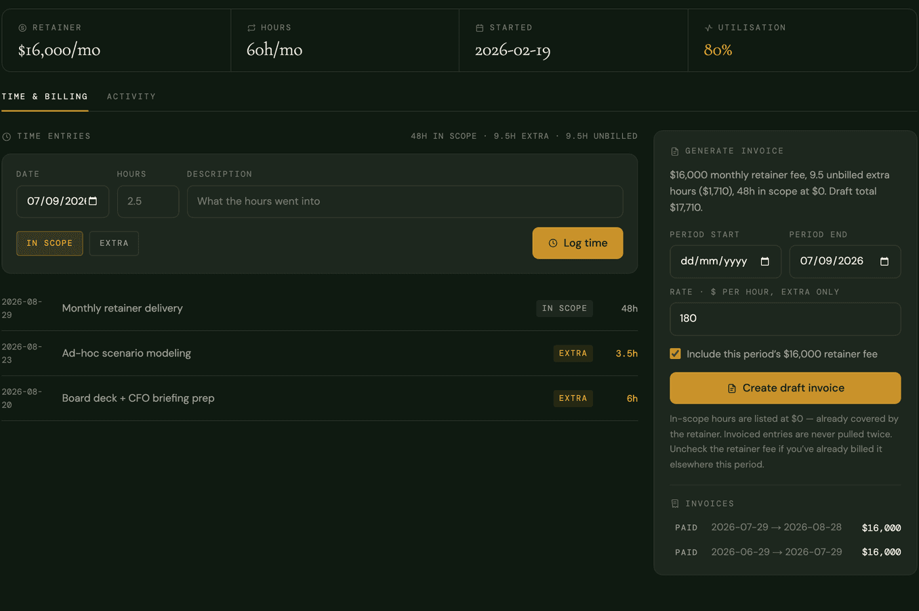The height and width of the screenshot is (611, 919).
Task: Switch to the Activity tab
Action: (131, 97)
